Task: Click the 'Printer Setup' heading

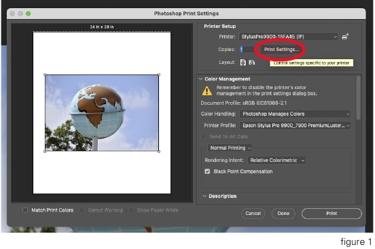Action: 220,27
